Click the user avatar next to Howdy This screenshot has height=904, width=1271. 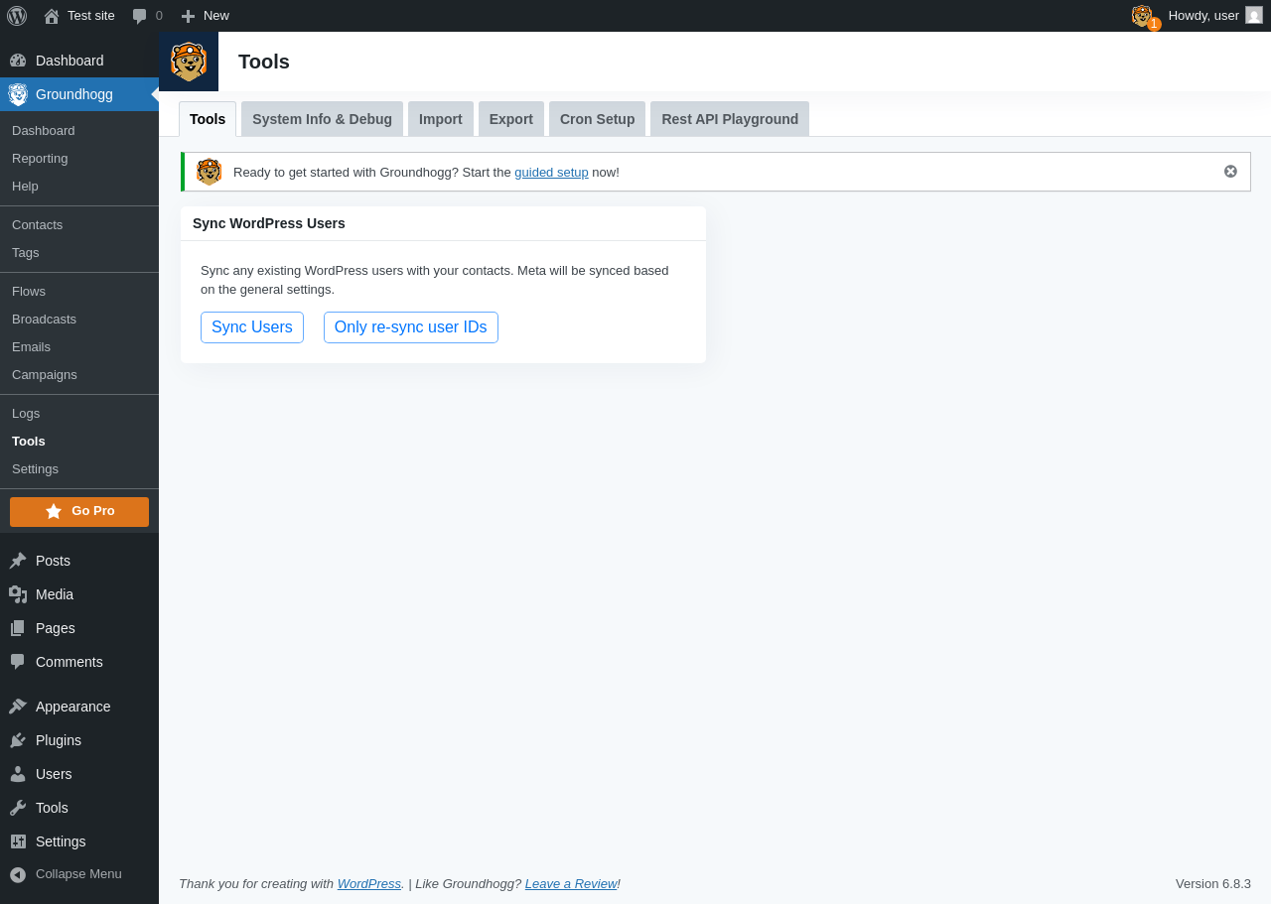pos(1254,15)
